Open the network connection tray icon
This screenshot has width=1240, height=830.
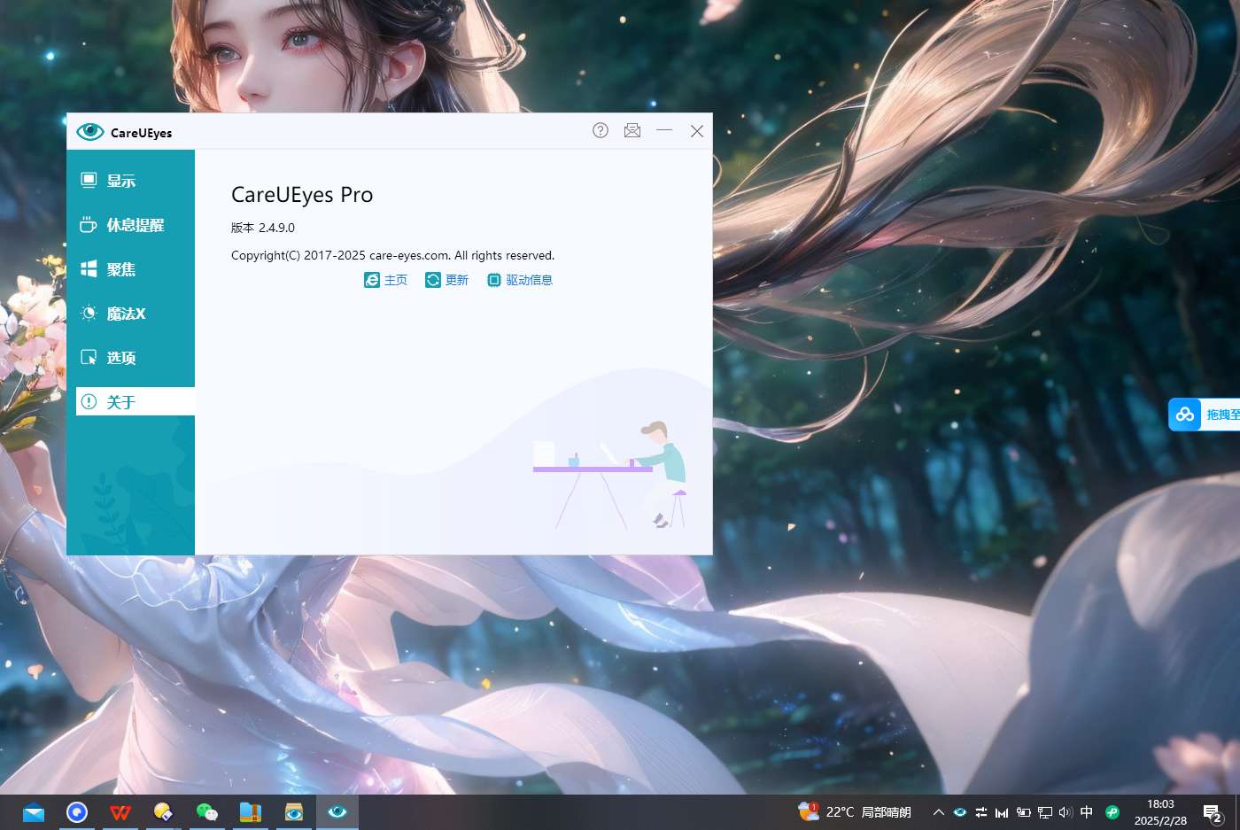(1045, 812)
